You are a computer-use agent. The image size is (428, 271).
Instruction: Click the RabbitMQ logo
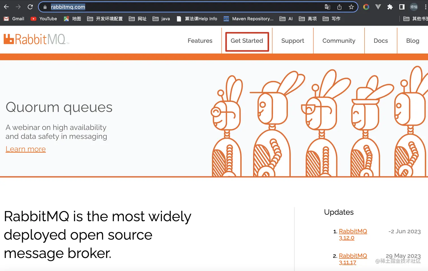36,39
